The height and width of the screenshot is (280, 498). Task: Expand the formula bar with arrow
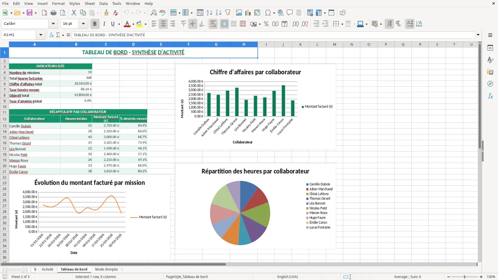[478, 35]
